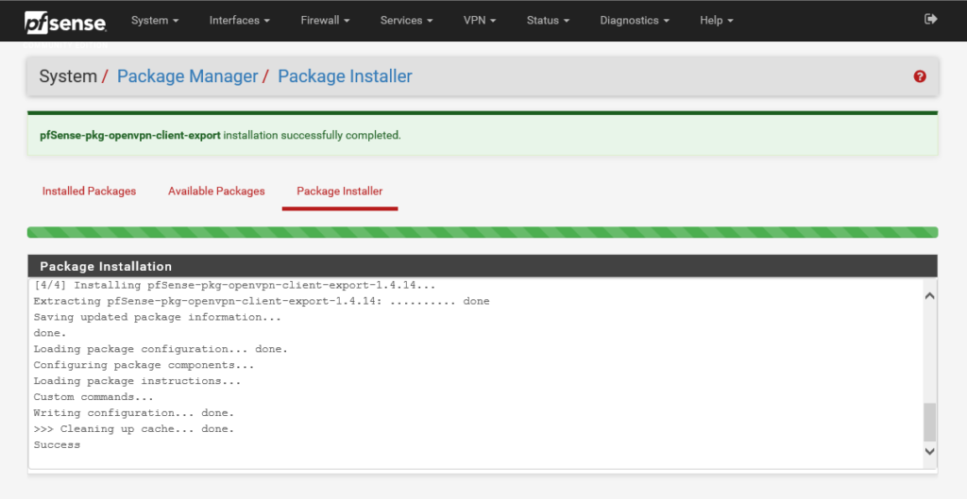The height and width of the screenshot is (499, 967).
Task: Click 'Saving updated package information...' line
Action: (x=158, y=317)
